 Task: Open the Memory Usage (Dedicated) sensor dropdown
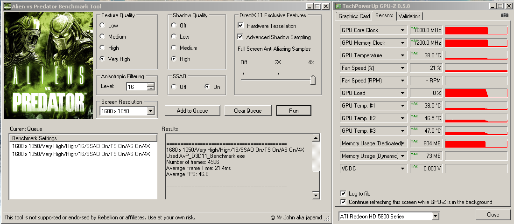tap(402, 143)
